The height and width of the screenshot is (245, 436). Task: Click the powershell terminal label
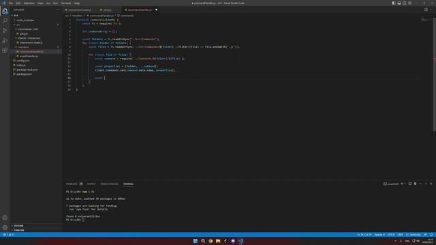[x=391, y=184]
